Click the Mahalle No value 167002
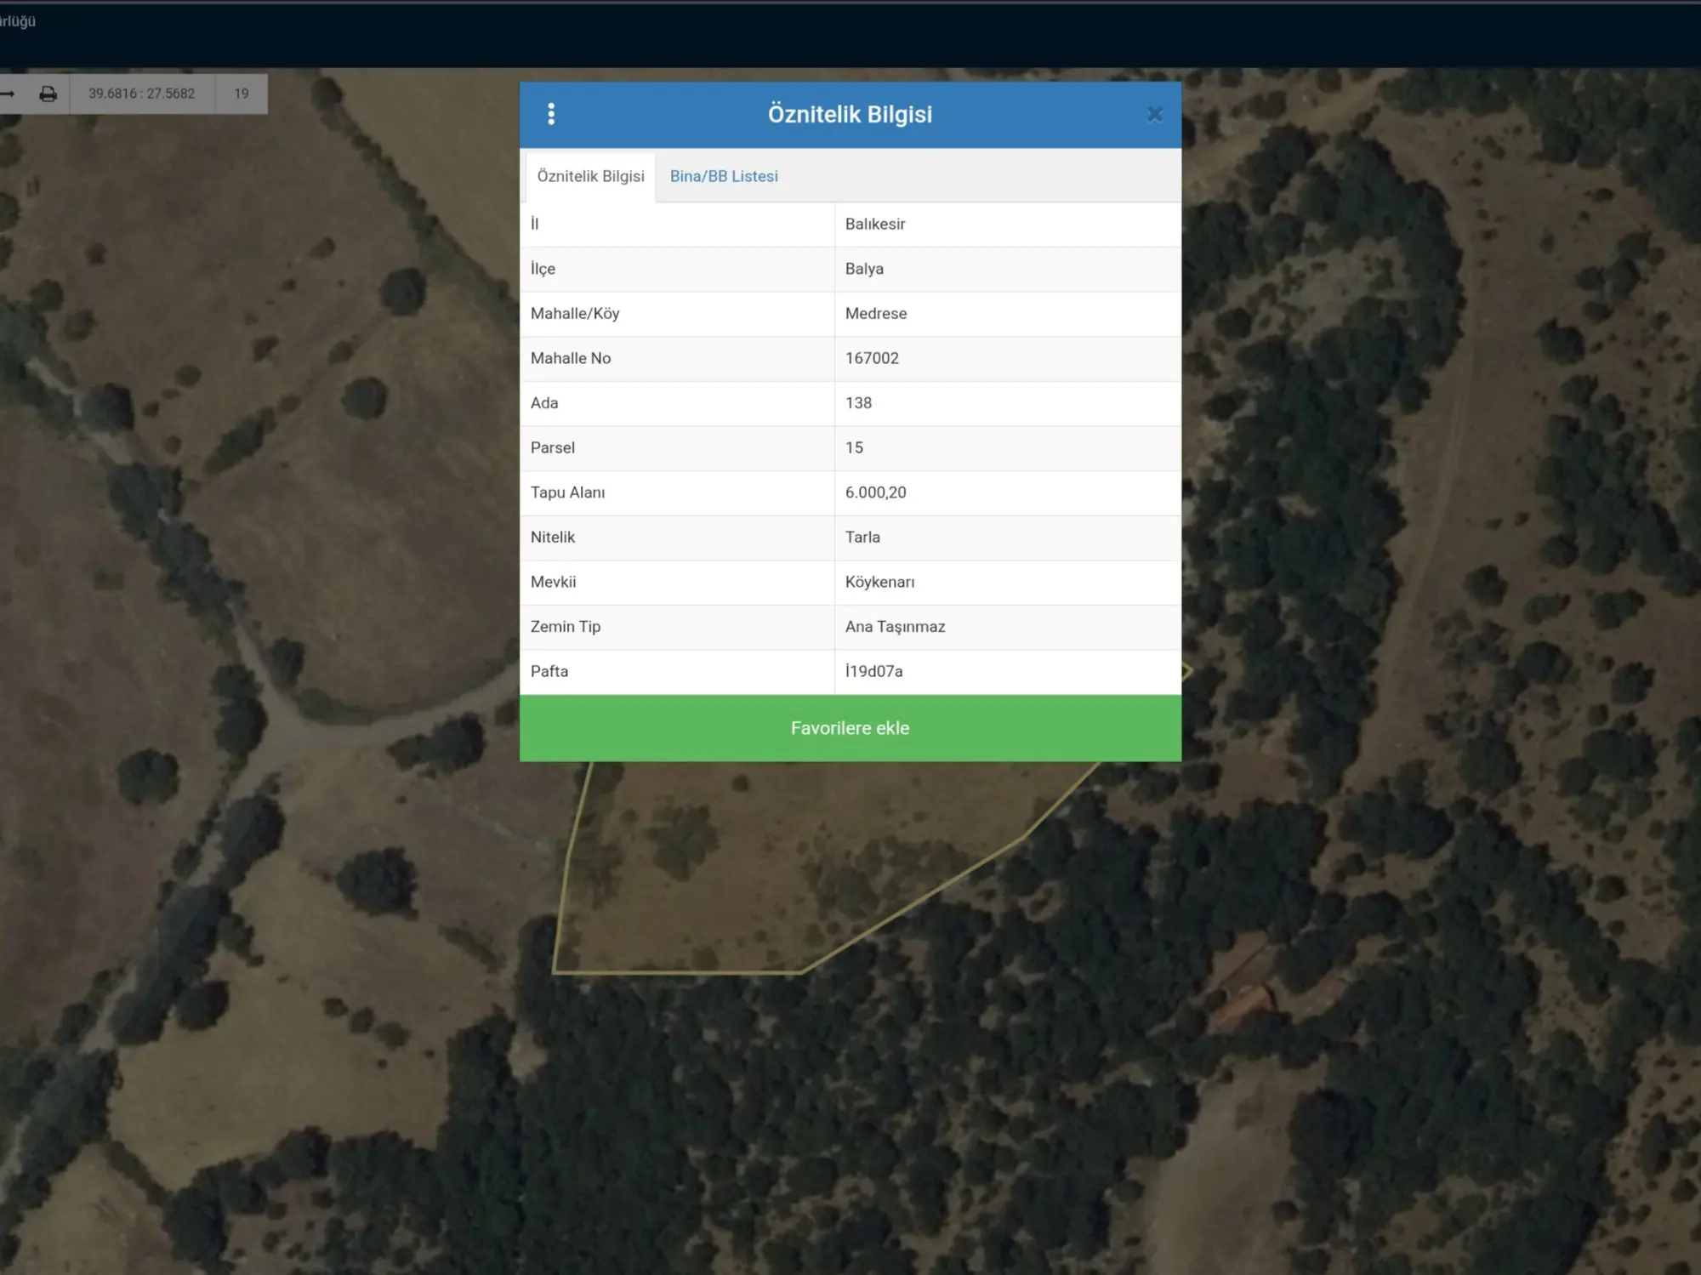This screenshot has width=1701, height=1275. coord(872,358)
